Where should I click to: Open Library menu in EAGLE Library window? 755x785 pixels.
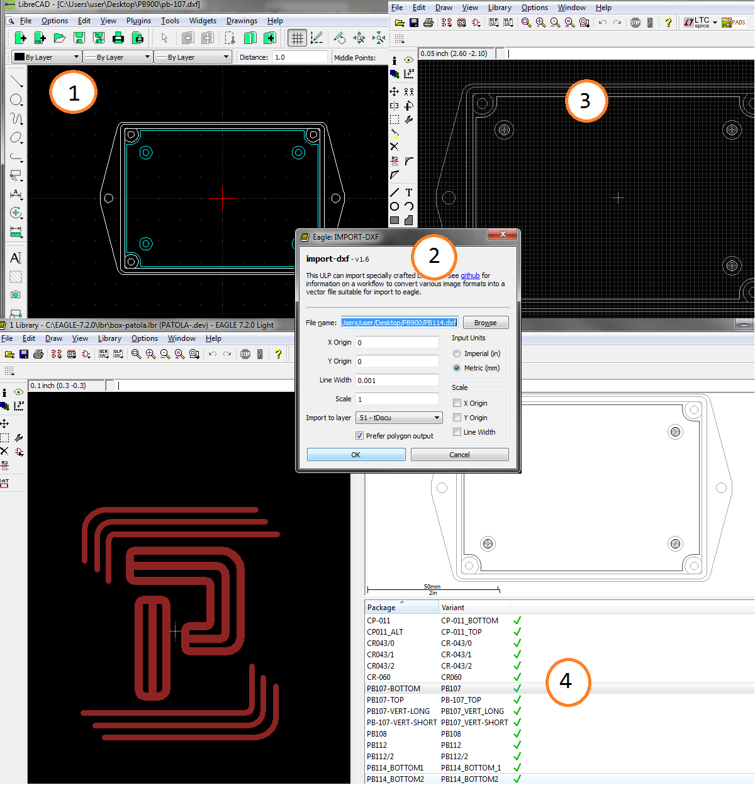point(109,338)
